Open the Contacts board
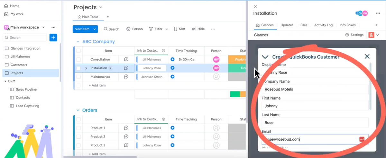Screen dimensions: 386x158 [20, 98]
